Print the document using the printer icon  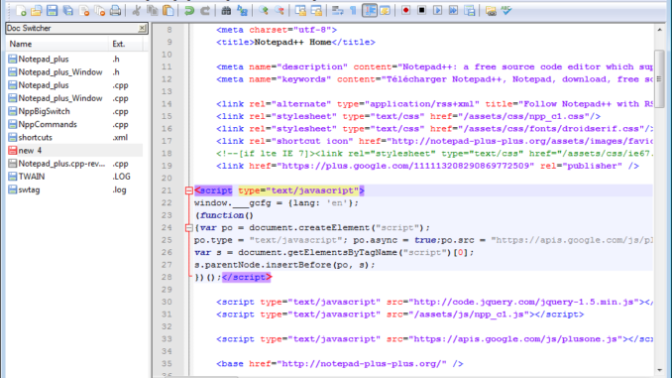[115, 11]
